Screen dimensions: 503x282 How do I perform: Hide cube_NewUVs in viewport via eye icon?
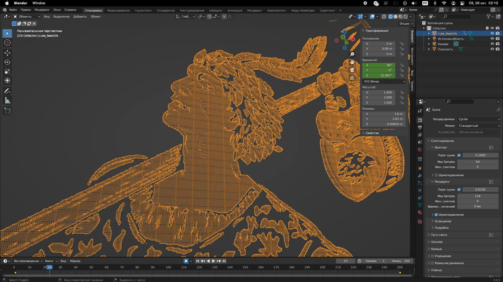click(492, 34)
